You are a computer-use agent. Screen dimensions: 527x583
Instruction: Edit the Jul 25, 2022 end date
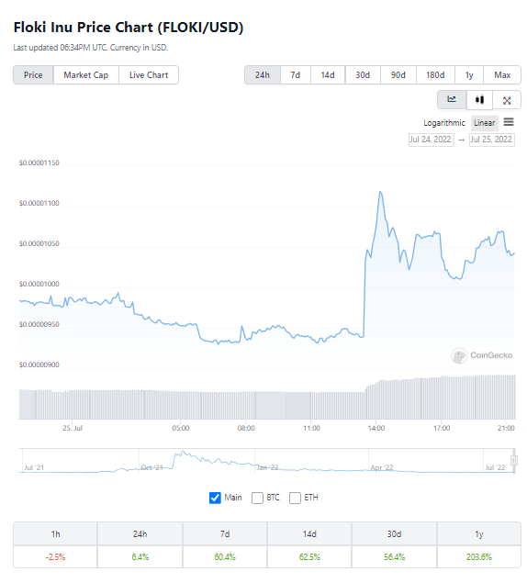(492, 140)
